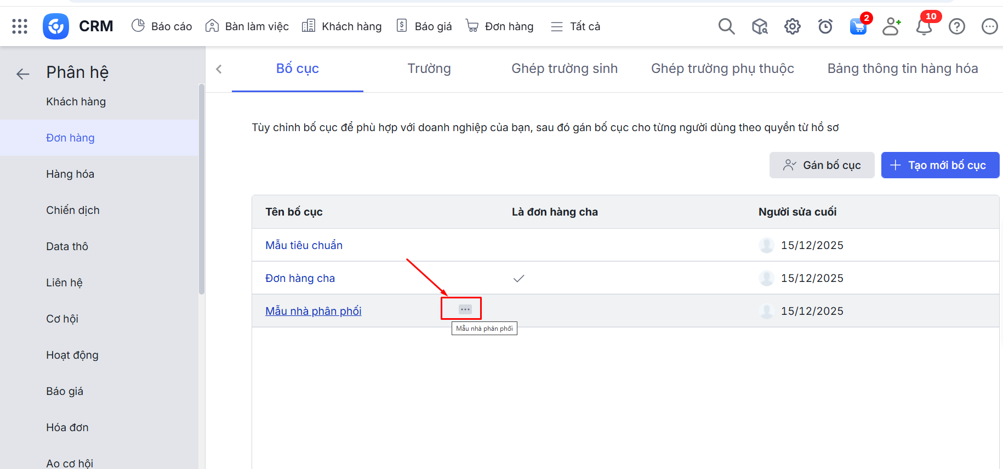Viewport: 1003px width, 469px height.
Task: Switch to the Trường tab
Action: (x=429, y=69)
